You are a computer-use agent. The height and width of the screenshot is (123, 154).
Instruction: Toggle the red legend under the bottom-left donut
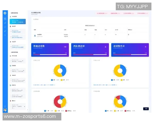(x=68, y=111)
